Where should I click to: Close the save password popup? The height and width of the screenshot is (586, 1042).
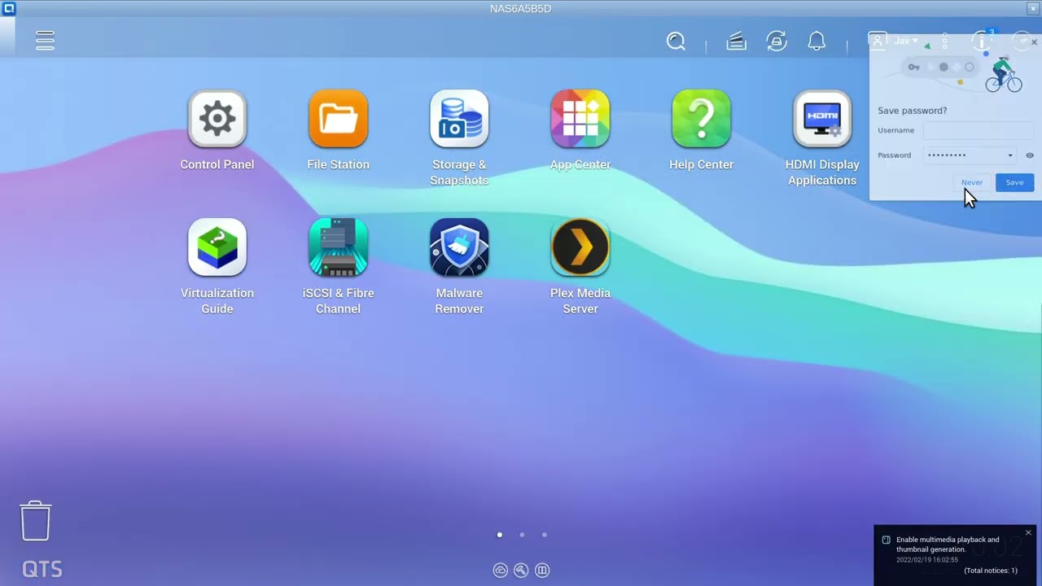pyautogui.click(x=1034, y=42)
